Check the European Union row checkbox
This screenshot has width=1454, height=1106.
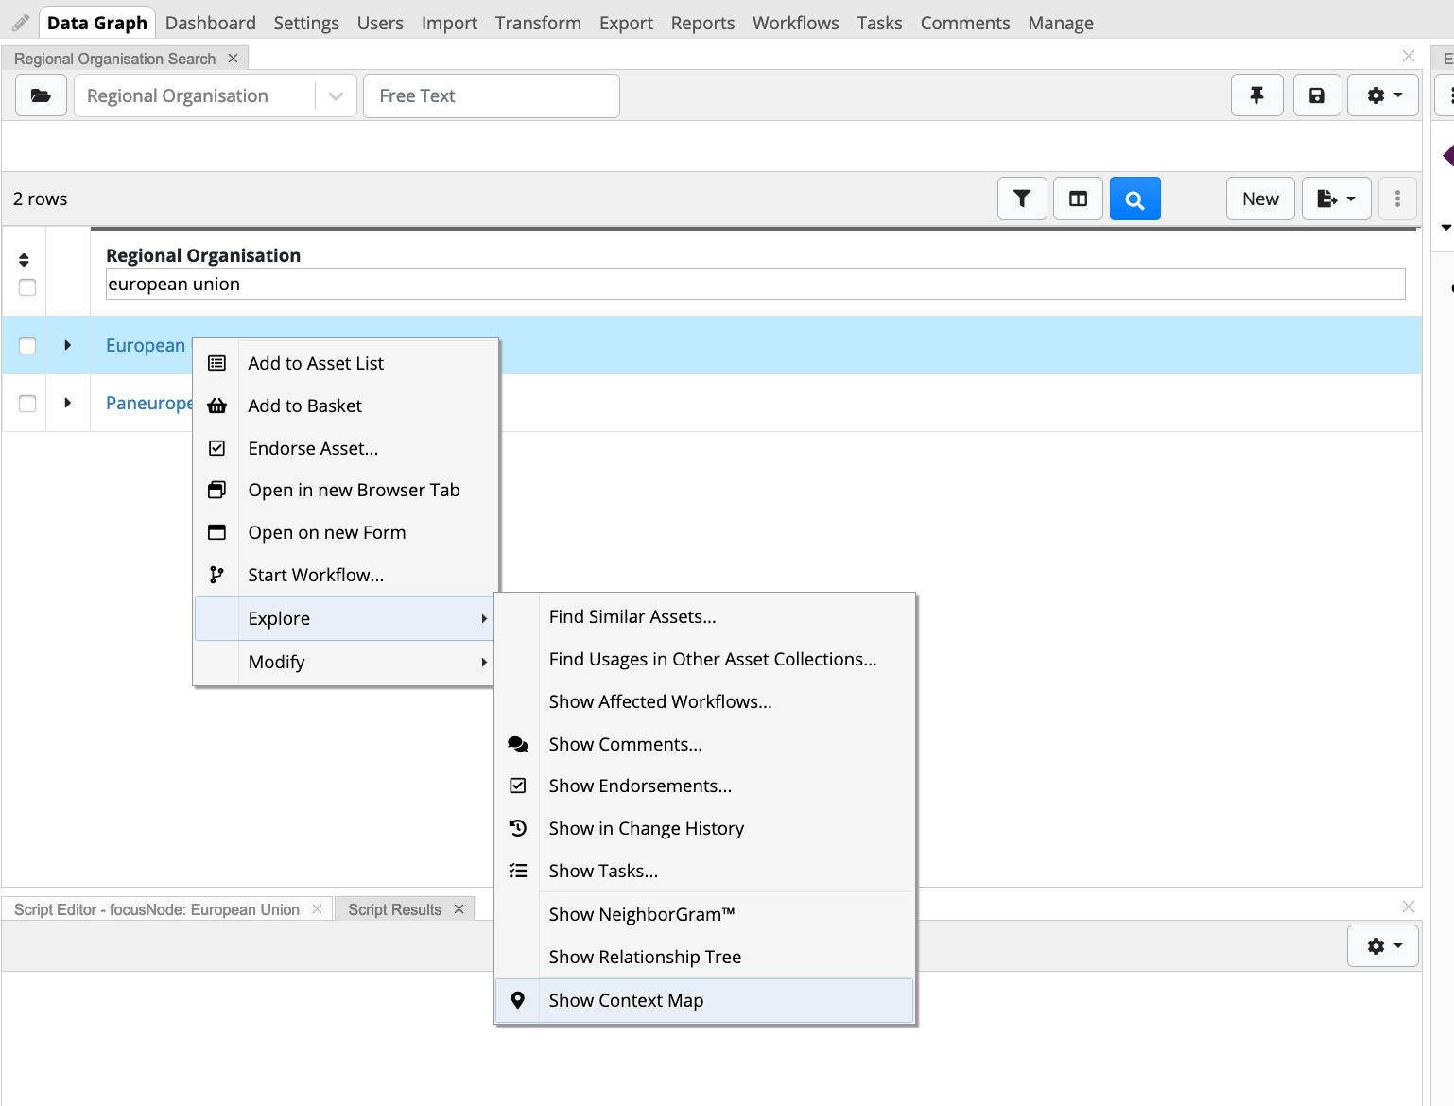tap(27, 346)
